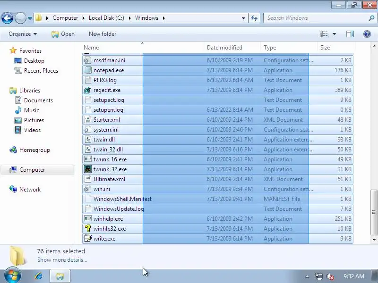Expand the arrow after Windows breadcrumb
This screenshot has width=378, height=283.
(x=164, y=18)
